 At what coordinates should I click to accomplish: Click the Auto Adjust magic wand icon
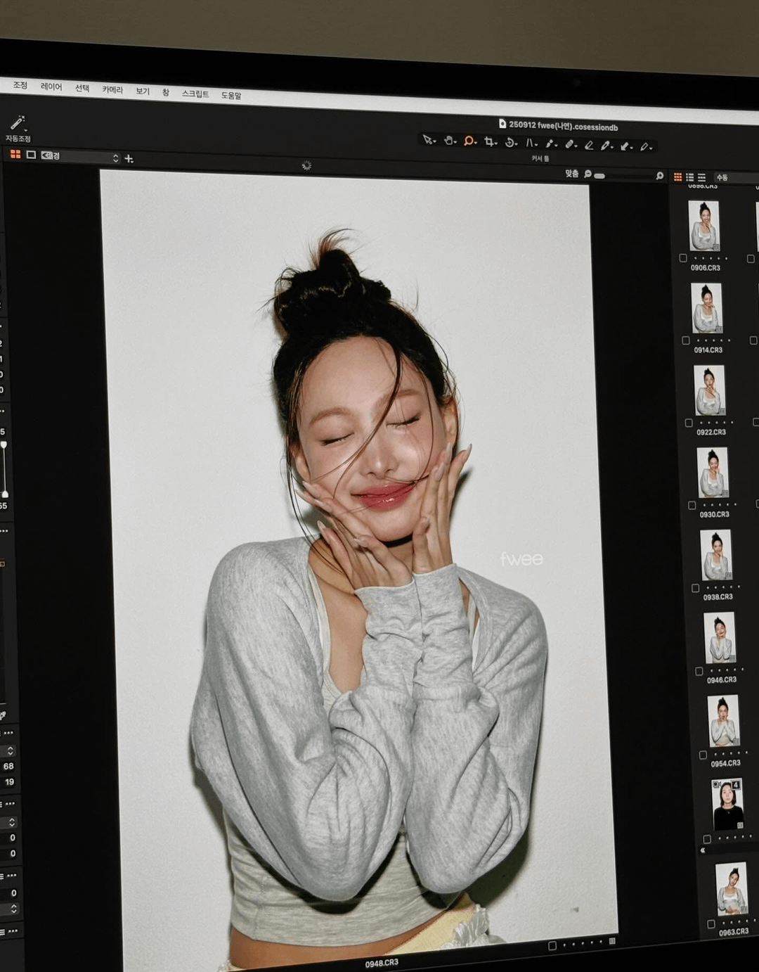pos(18,122)
